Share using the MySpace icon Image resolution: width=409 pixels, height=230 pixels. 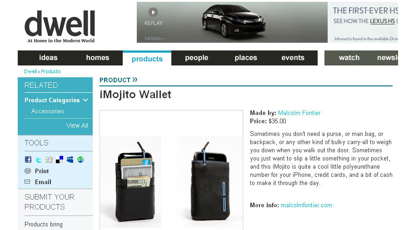[x=70, y=160]
